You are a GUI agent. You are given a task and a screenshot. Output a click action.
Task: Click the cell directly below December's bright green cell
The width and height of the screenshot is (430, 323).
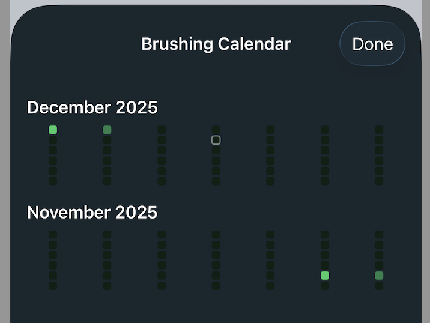click(x=53, y=140)
